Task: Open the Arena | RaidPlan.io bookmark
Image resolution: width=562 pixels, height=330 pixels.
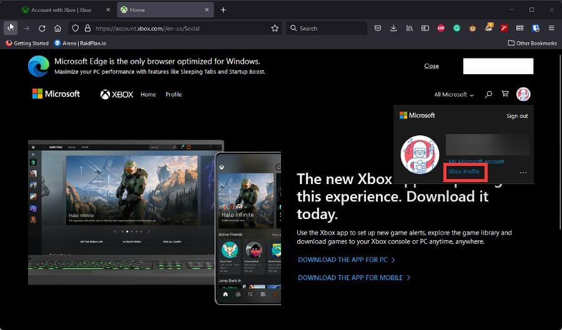Action: [80, 43]
